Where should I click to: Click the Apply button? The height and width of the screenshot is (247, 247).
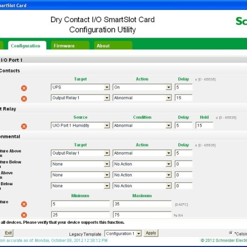pyautogui.click(x=151, y=233)
